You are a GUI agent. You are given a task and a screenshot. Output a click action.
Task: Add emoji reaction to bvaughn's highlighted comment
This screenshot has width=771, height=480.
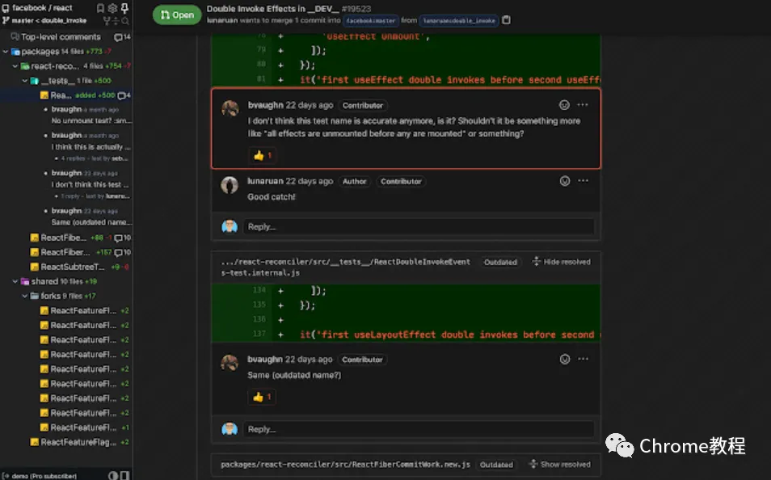coord(564,105)
